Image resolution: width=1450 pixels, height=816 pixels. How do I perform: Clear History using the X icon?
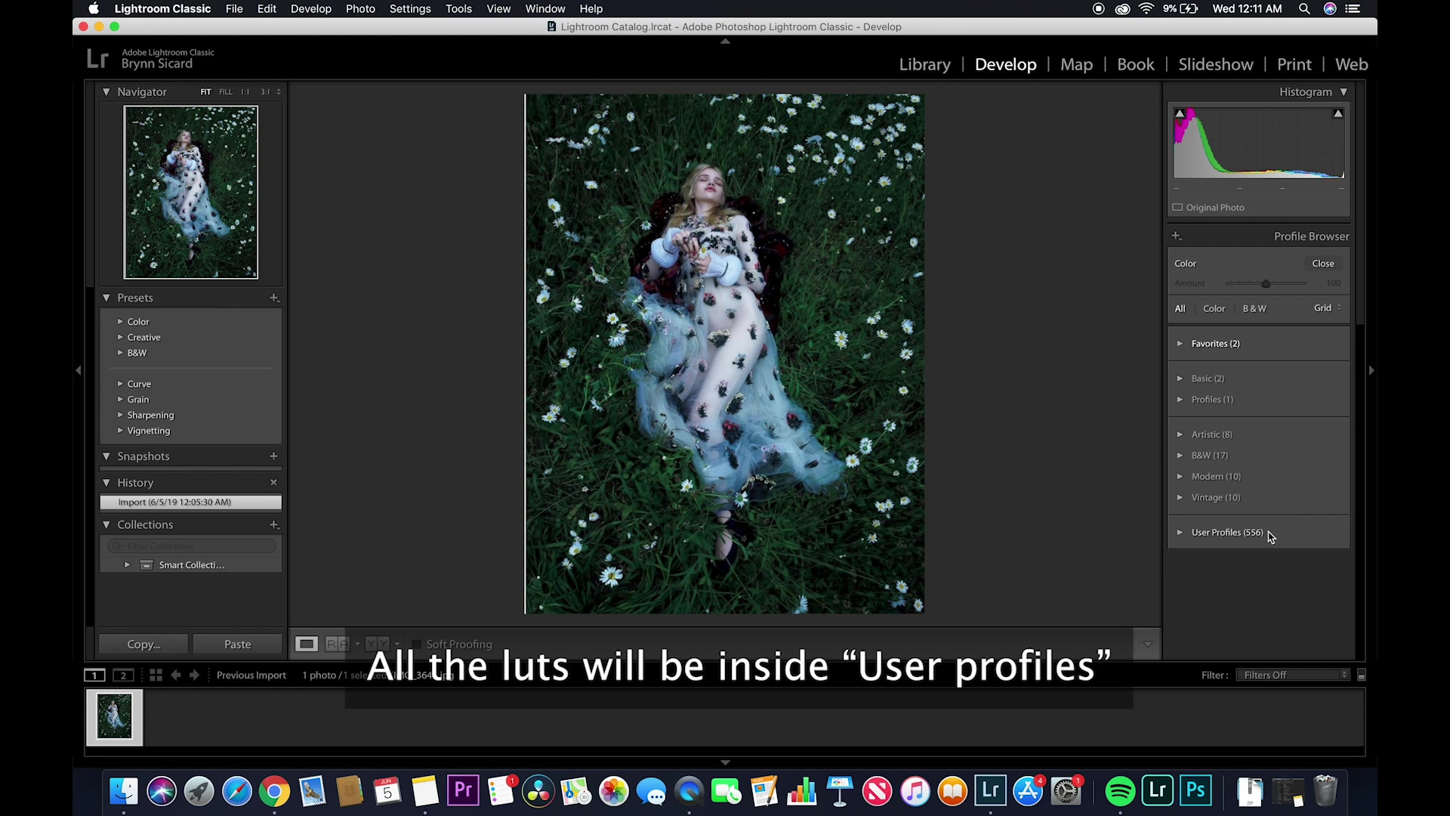coord(273,482)
